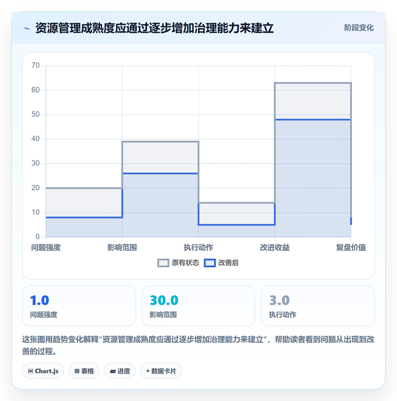397x401 pixels.
Task: Select the Chart.js tag chip
Action: tap(43, 371)
